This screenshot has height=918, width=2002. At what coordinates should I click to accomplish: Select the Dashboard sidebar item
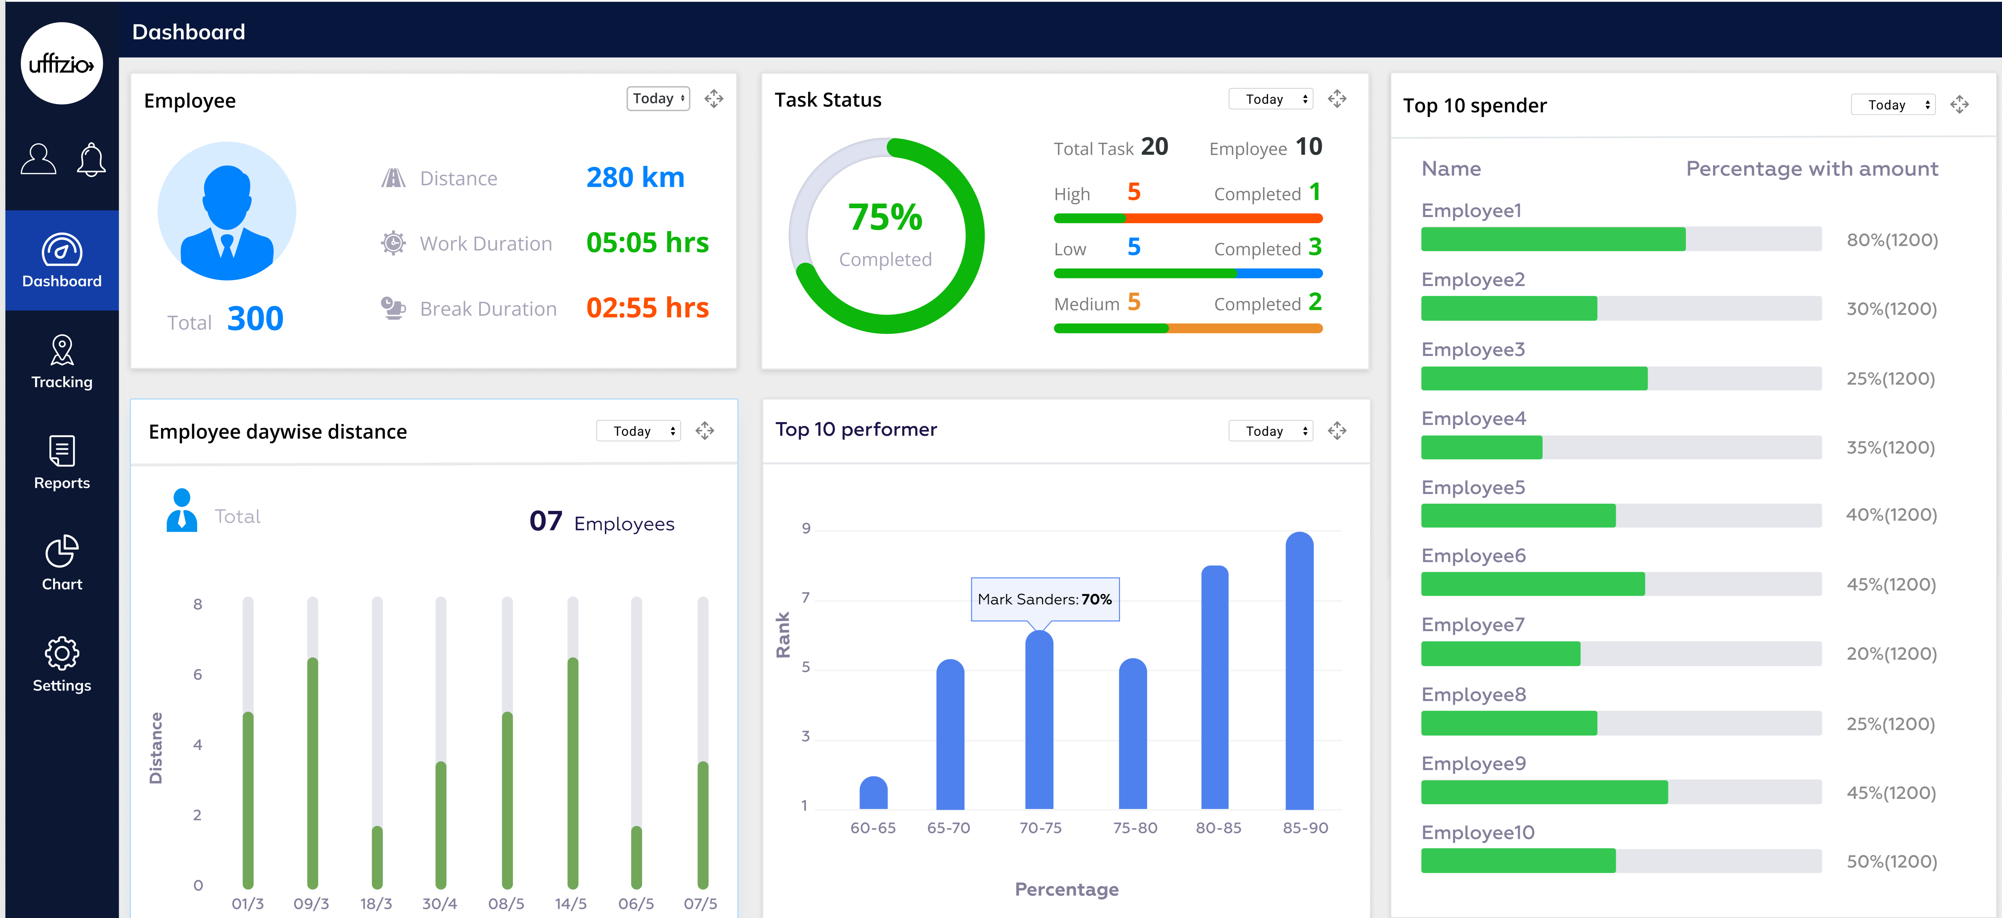62,260
